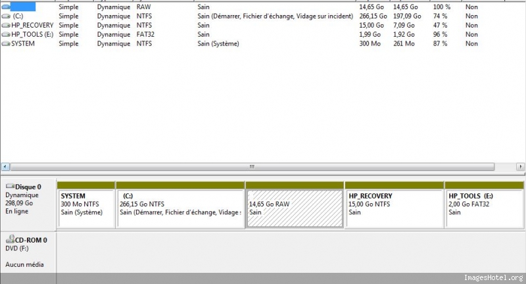Click the 100 % free percentage cell

click(441, 7)
